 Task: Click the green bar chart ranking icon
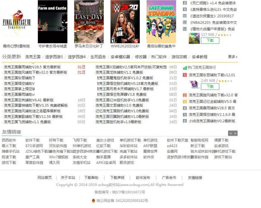pyautogui.click(x=185, y=68)
